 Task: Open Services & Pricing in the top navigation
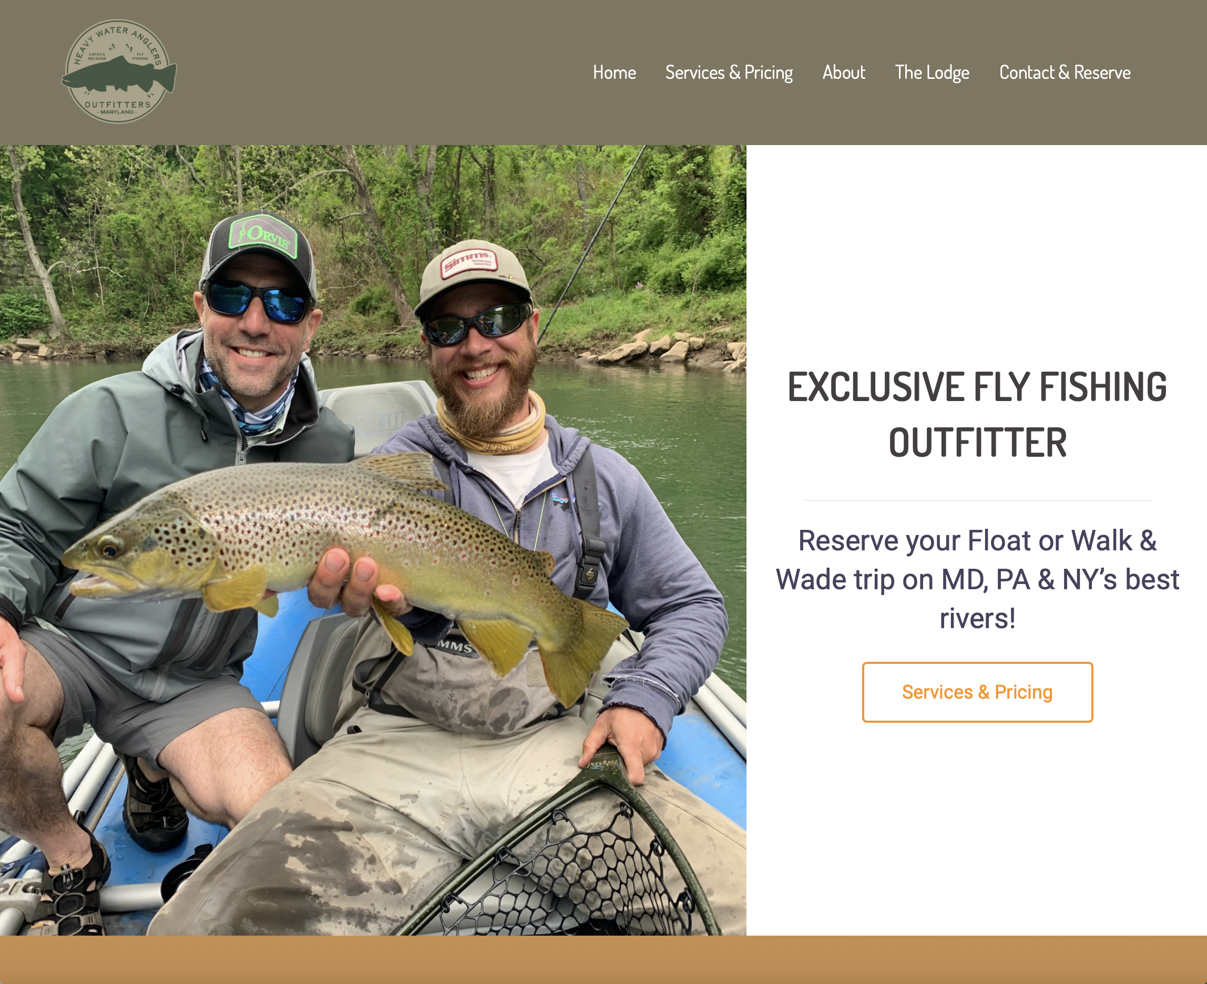729,73
